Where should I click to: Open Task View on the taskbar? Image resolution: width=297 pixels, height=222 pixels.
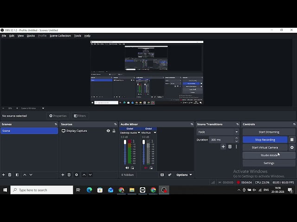[78, 190]
